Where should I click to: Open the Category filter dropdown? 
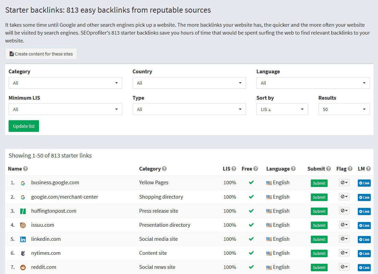click(x=65, y=83)
